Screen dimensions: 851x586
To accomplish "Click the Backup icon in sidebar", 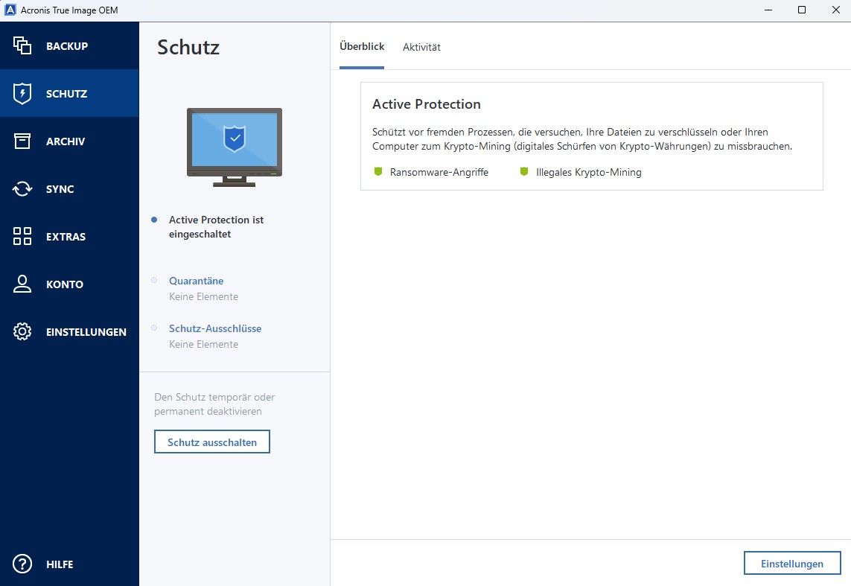I will 22,46.
